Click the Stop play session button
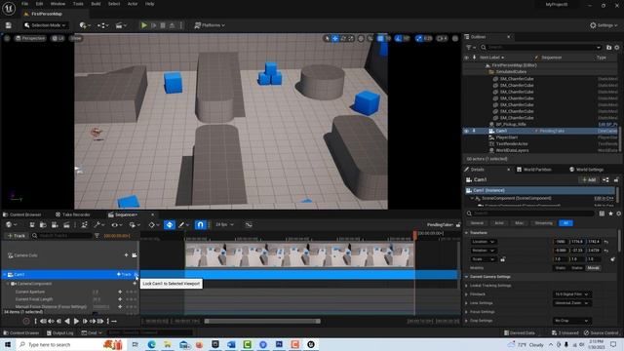Image resolution: width=624 pixels, height=351 pixels. (163, 25)
